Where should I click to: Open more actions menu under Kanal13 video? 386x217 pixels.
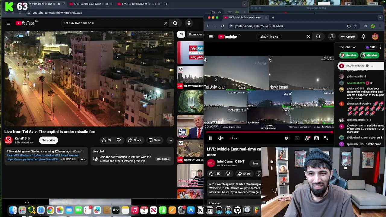point(170,140)
